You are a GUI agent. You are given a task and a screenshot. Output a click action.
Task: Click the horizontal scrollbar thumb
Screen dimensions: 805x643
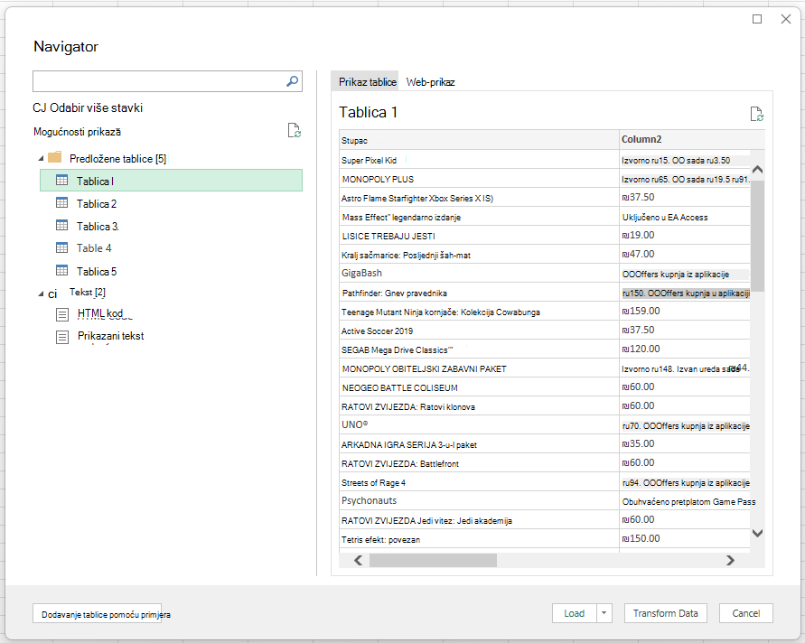coord(433,561)
